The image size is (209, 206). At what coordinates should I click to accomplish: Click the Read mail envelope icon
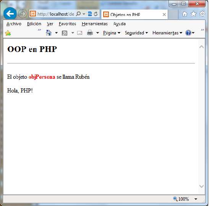click(79, 33)
